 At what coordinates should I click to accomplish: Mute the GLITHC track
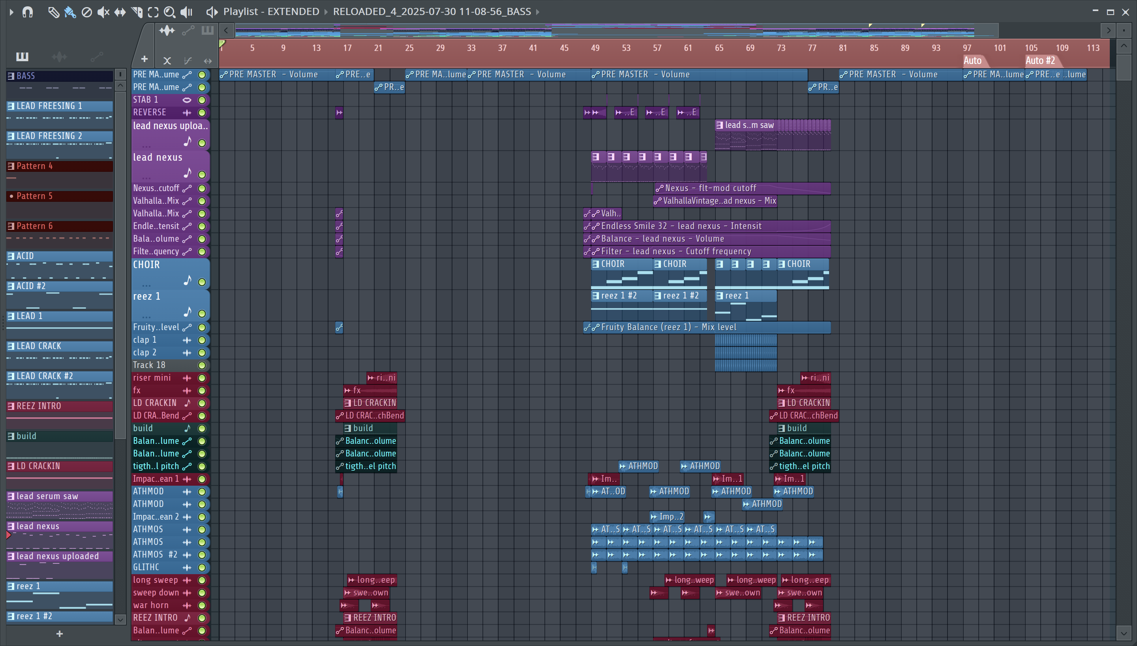[202, 567]
